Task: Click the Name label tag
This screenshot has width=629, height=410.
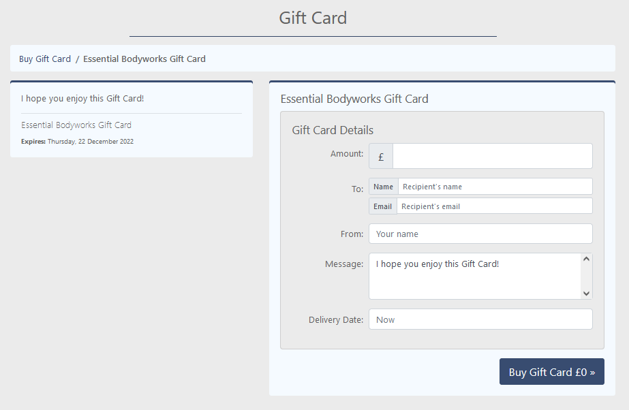Action: [384, 187]
